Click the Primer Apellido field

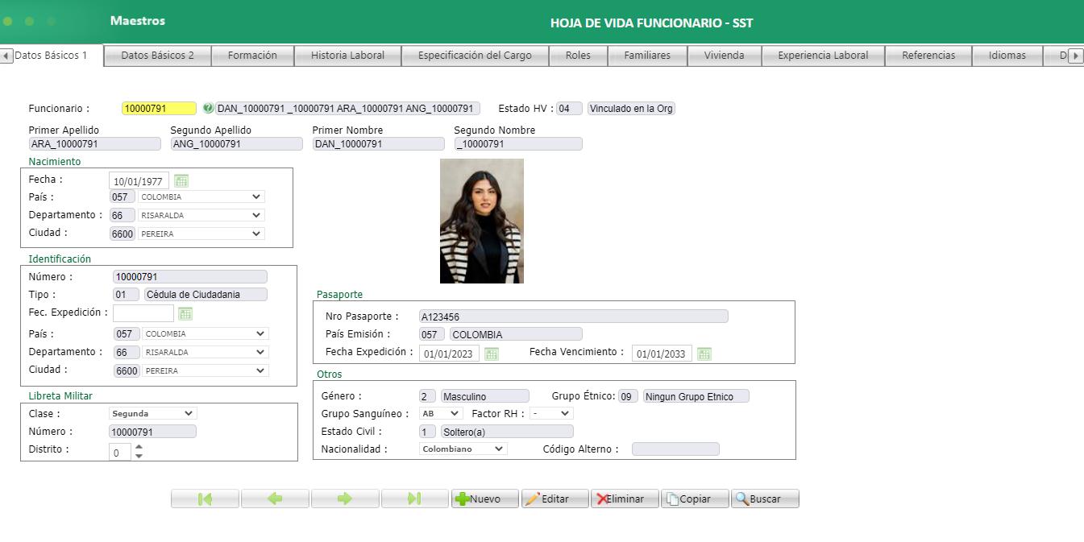[x=95, y=144]
